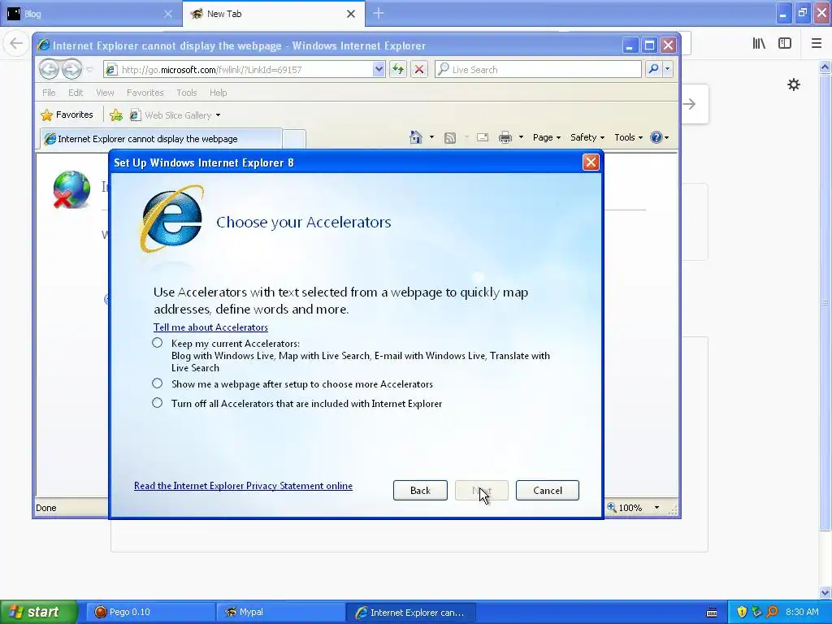Open the View menu in IE

[105, 93]
